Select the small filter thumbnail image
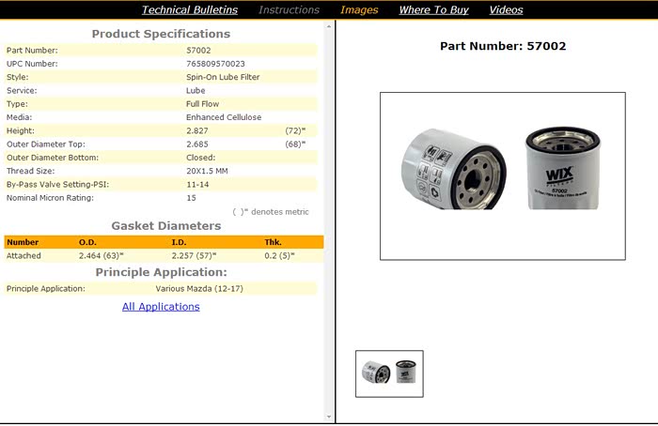658x426 pixels. coord(389,373)
